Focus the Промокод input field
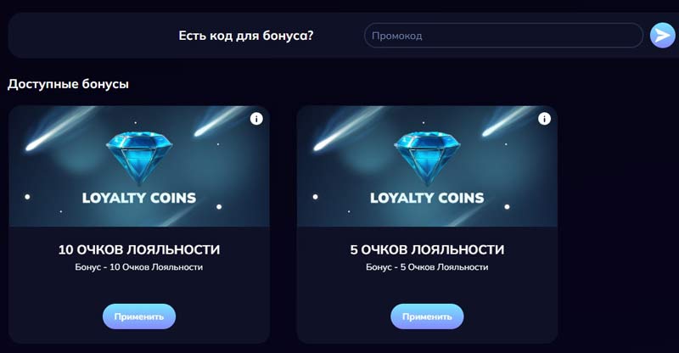This screenshot has height=353, width=679. (502, 36)
